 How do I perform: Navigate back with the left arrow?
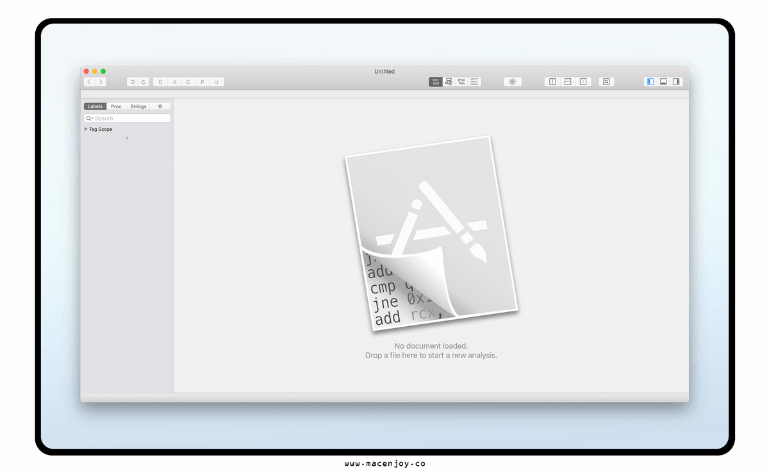[89, 82]
